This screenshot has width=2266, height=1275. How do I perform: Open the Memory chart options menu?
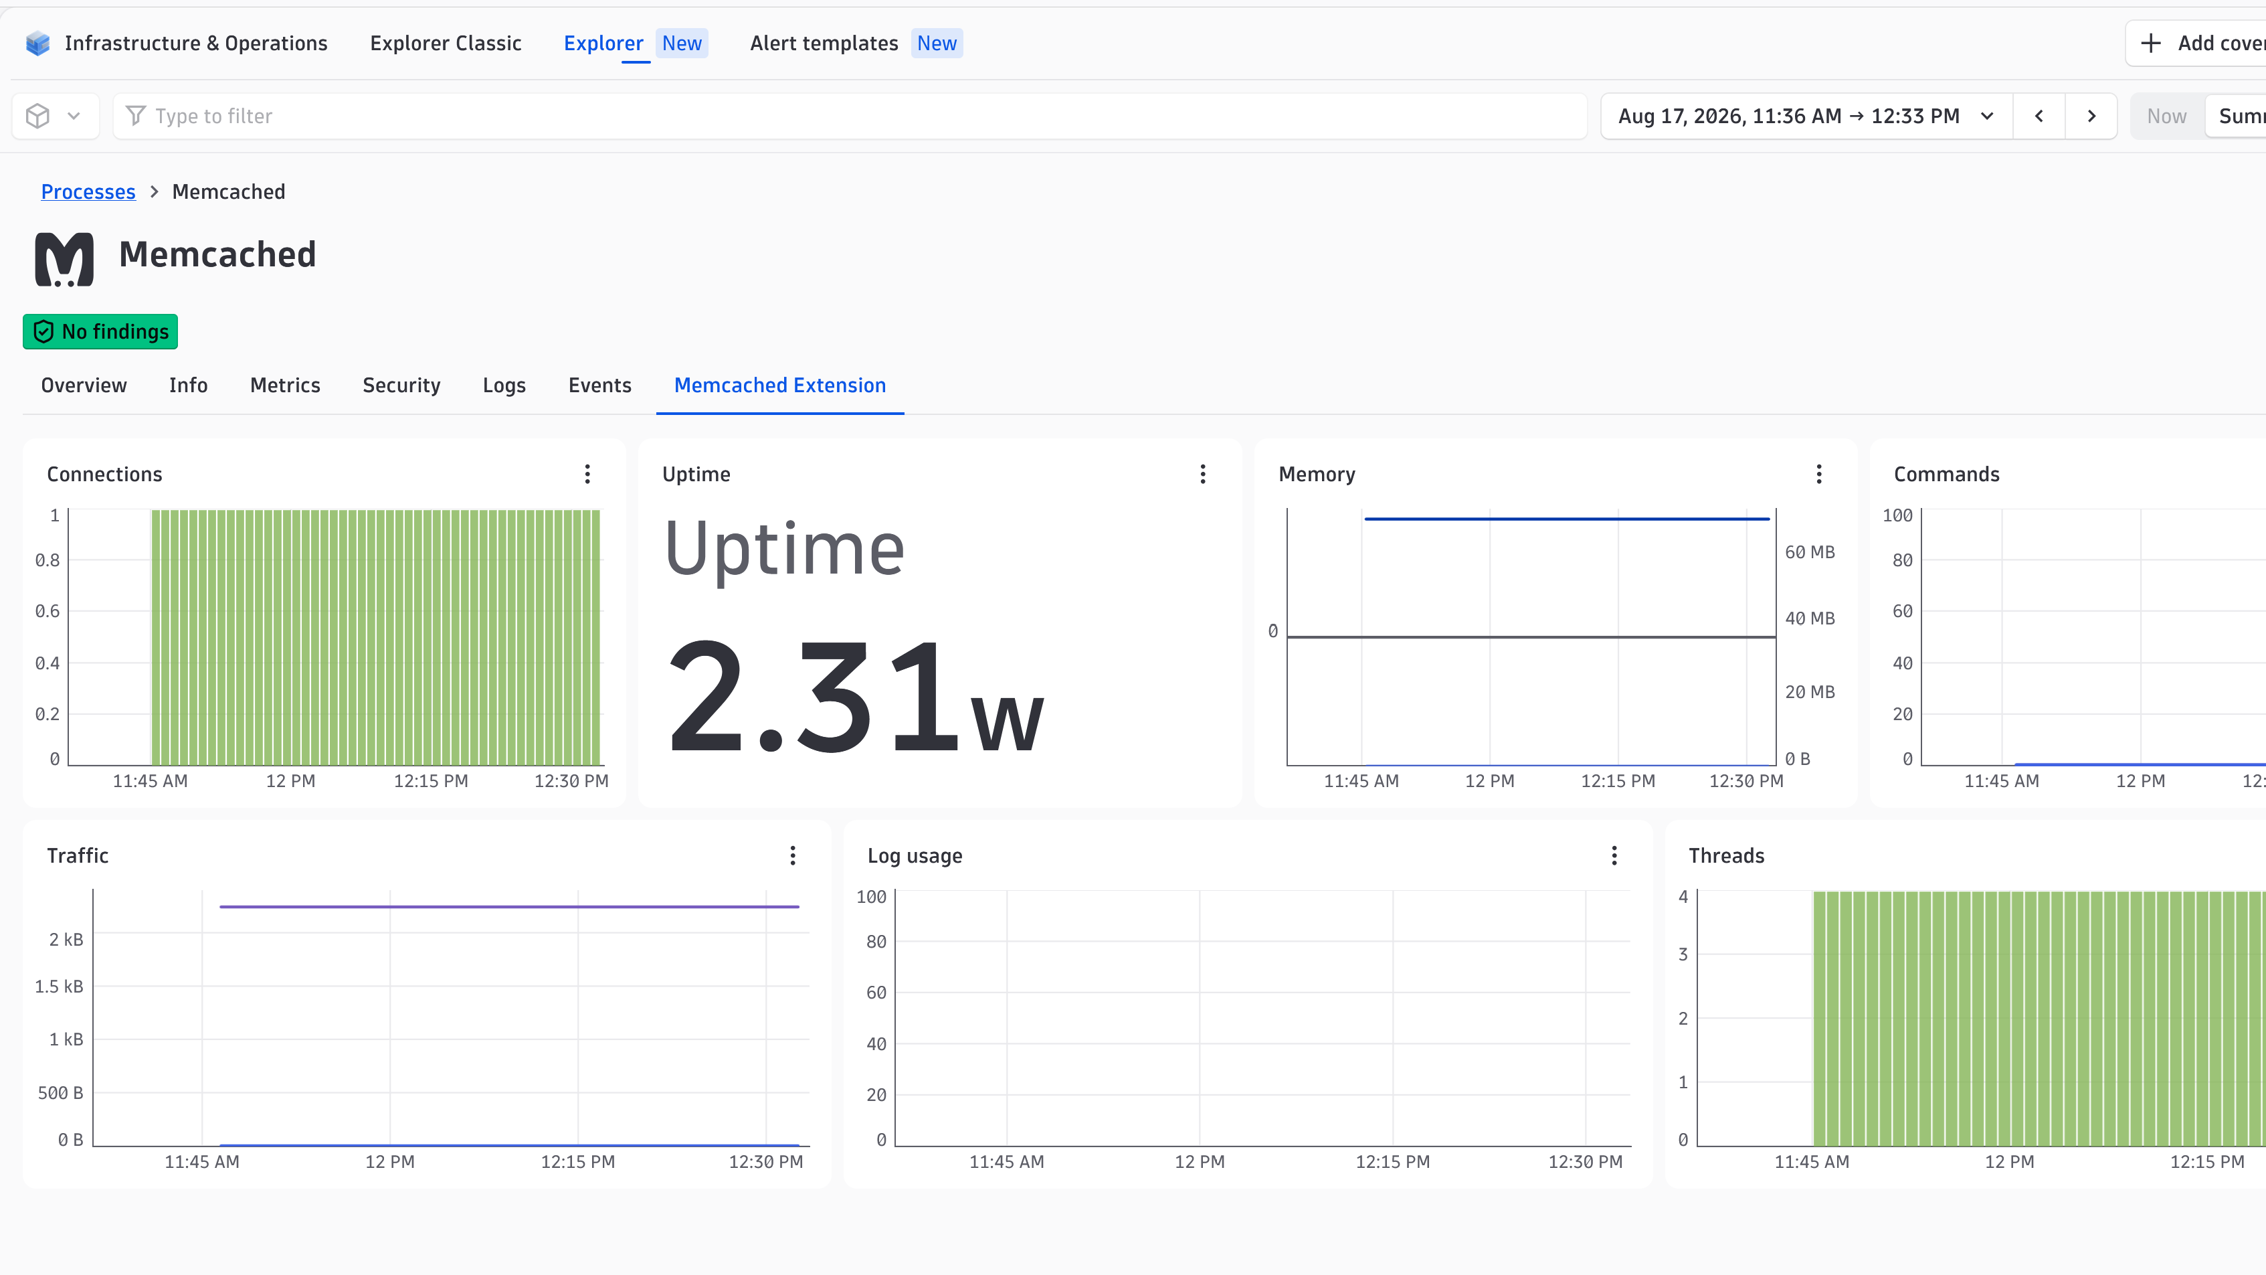[1819, 475]
